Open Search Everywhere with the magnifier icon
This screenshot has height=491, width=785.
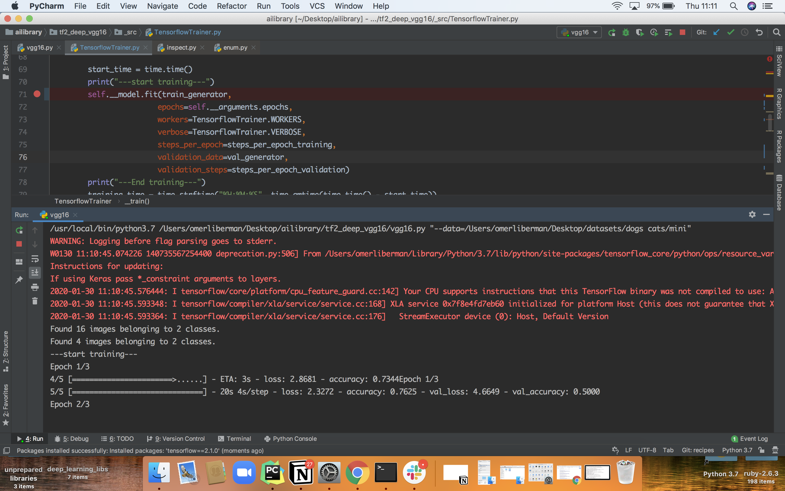(777, 32)
